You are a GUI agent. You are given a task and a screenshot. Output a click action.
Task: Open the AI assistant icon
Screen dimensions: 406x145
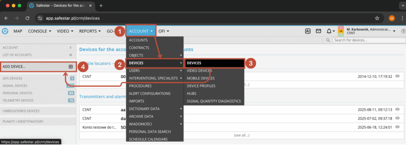308,31
